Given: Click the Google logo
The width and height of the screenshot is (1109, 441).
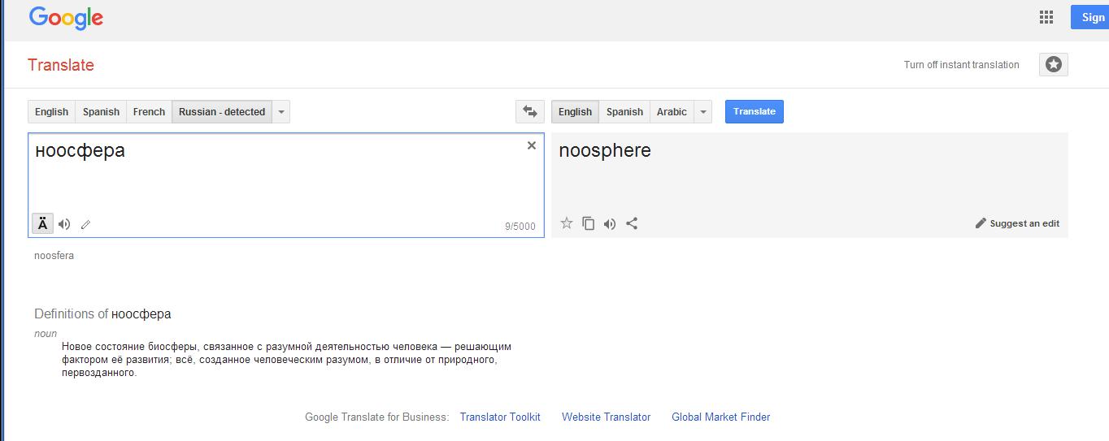Looking at the screenshot, I should click(x=66, y=18).
